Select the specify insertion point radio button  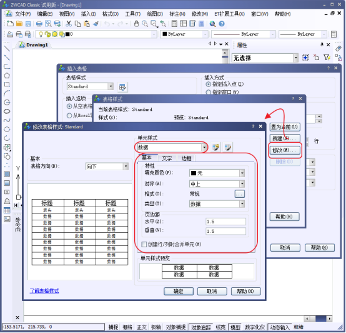click(208, 85)
